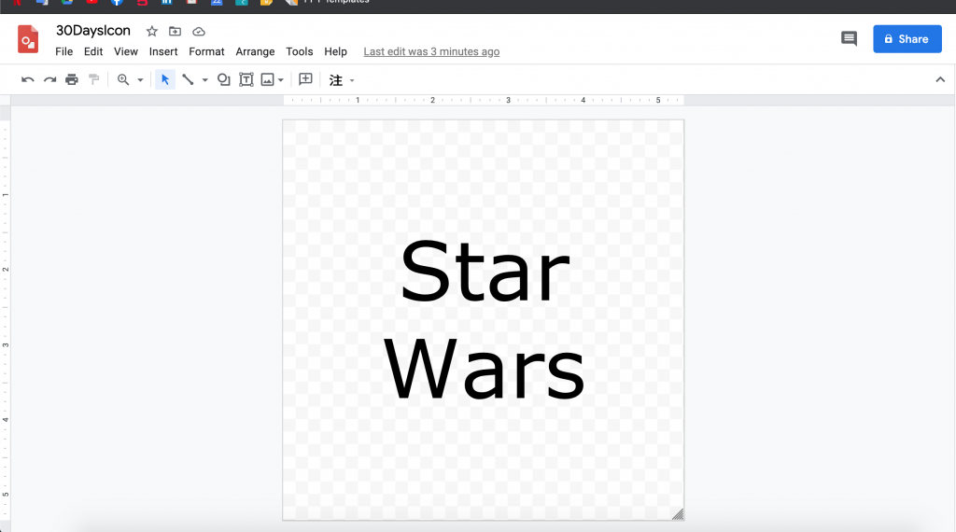
Task: Print the drawing
Action: [x=72, y=80]
